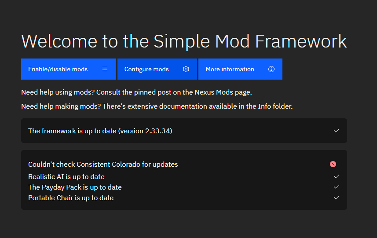
Task: Click the Welcome to the Simple Mod Framework heading
Action: click(184, 41)
